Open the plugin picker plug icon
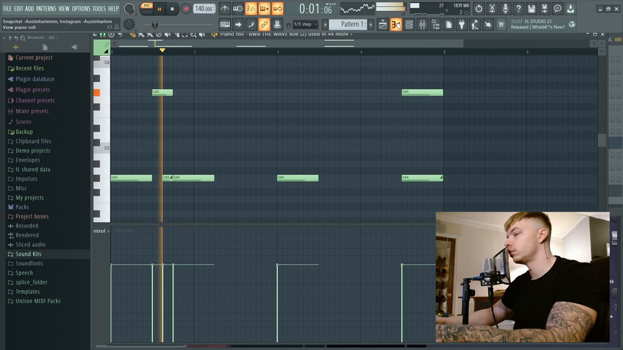The width and height of the screenshot is (623, 350). [462, 24]
